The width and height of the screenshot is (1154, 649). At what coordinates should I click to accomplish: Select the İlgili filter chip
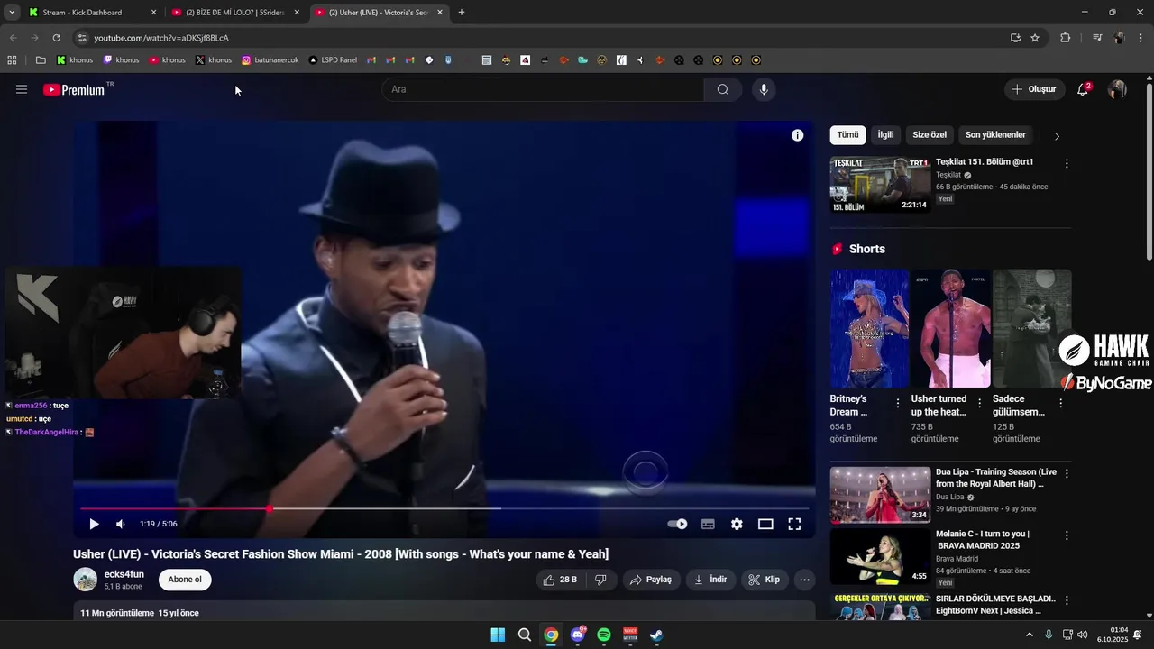point(886,135)
